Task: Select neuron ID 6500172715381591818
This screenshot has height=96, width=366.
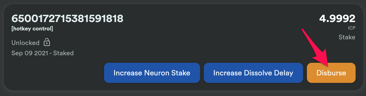Action: click(67, 18)
